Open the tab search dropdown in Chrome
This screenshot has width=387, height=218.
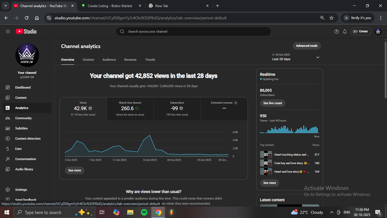5,6
